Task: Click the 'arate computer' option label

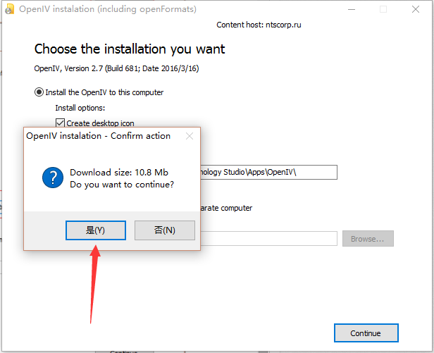Action: click(x=226, y=208)
